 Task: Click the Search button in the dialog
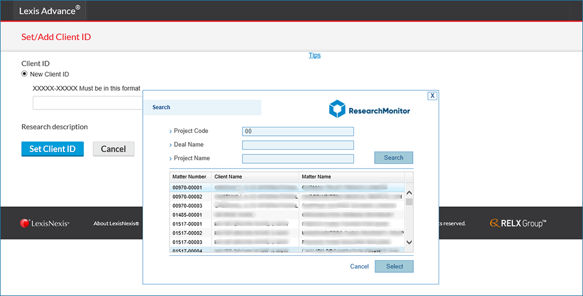point(394,157)
